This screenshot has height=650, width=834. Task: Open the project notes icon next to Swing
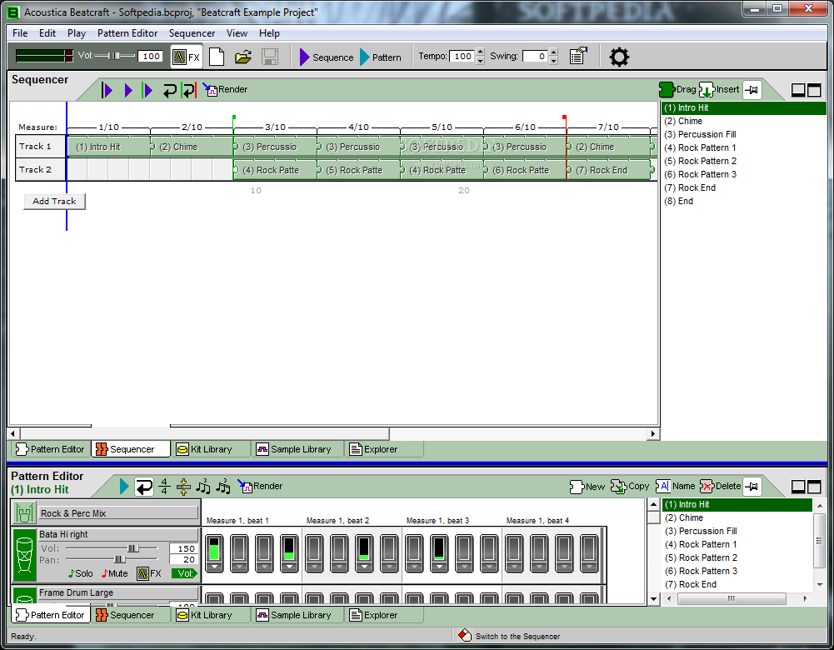[578, 56]
